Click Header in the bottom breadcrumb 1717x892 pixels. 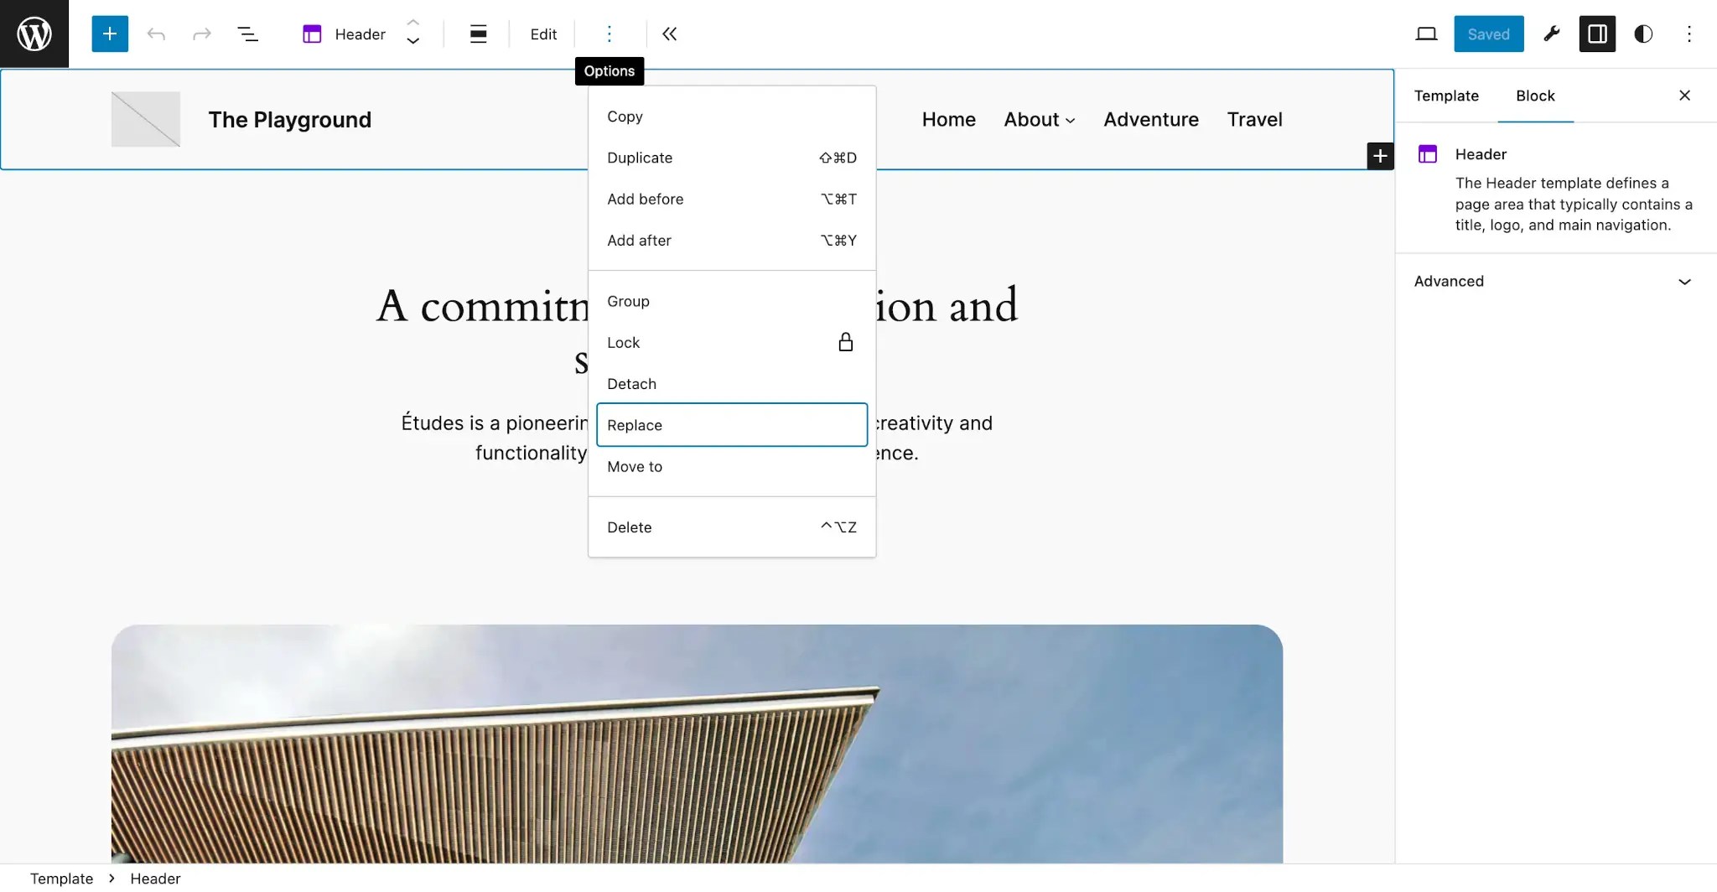(x=154, y=878)
